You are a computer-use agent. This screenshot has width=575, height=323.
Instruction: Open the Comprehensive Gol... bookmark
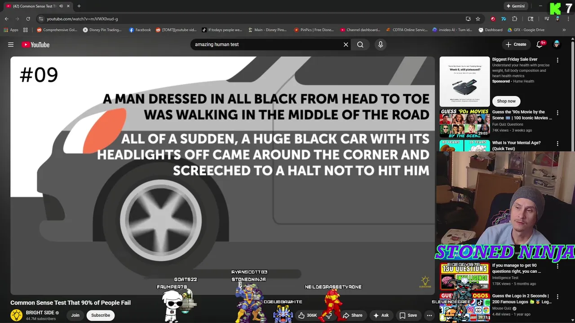click(x=57, y=30)
